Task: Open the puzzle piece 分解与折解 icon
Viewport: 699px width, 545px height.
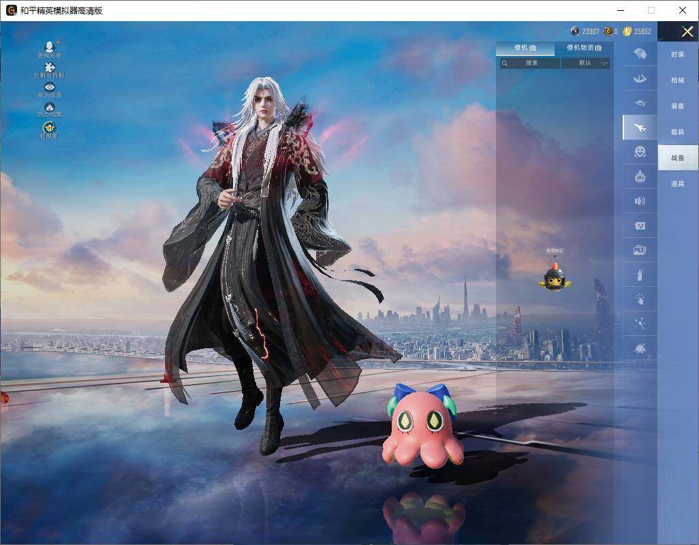Action: 50,67
